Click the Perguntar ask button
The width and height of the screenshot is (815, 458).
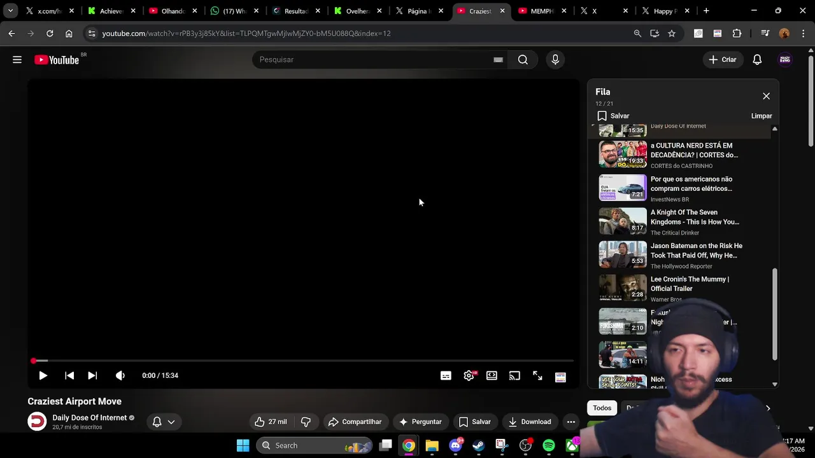click(x=420, y=422)
